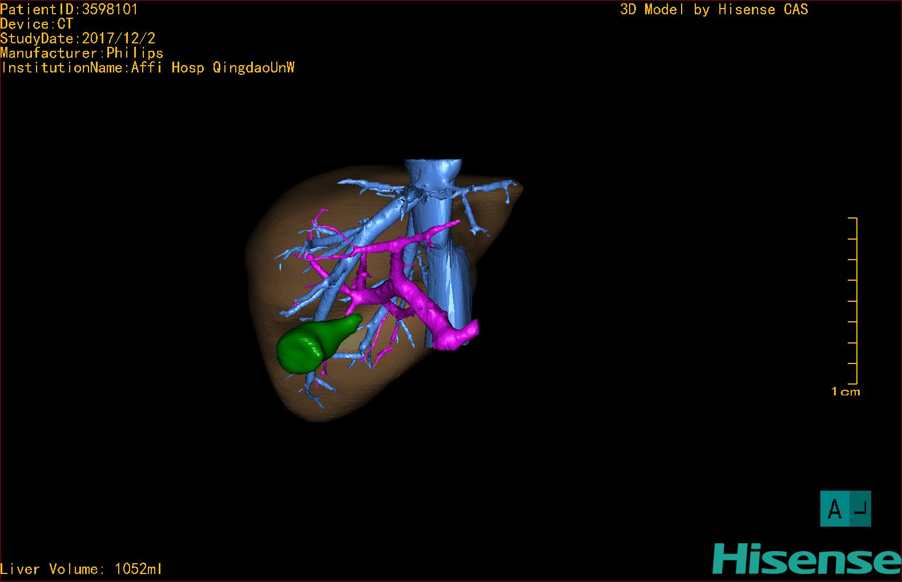Click the Manufacturer:Philips overlay line
Screen dimensions: 902x582
pos(82,53)
